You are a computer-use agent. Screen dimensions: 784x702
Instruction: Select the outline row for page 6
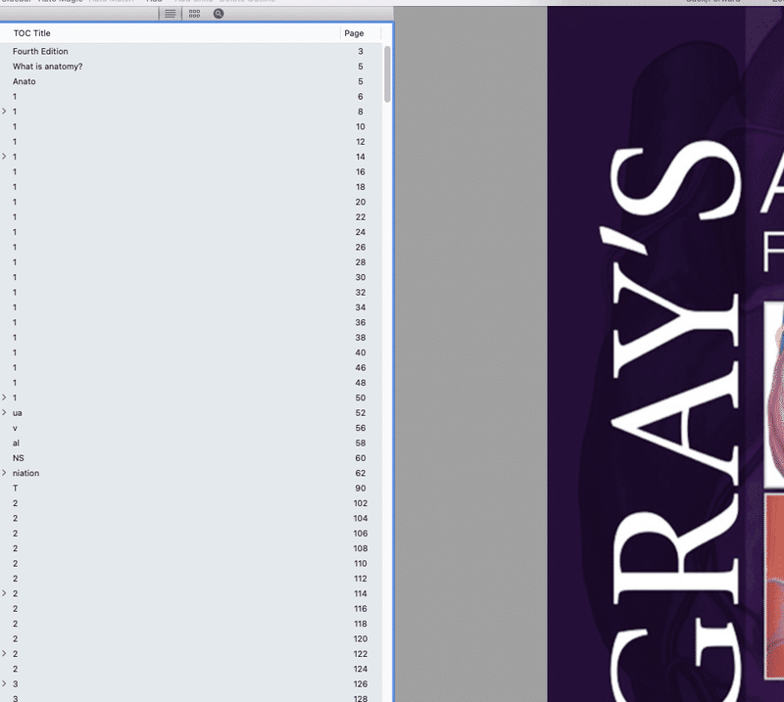tap(191, 96)
